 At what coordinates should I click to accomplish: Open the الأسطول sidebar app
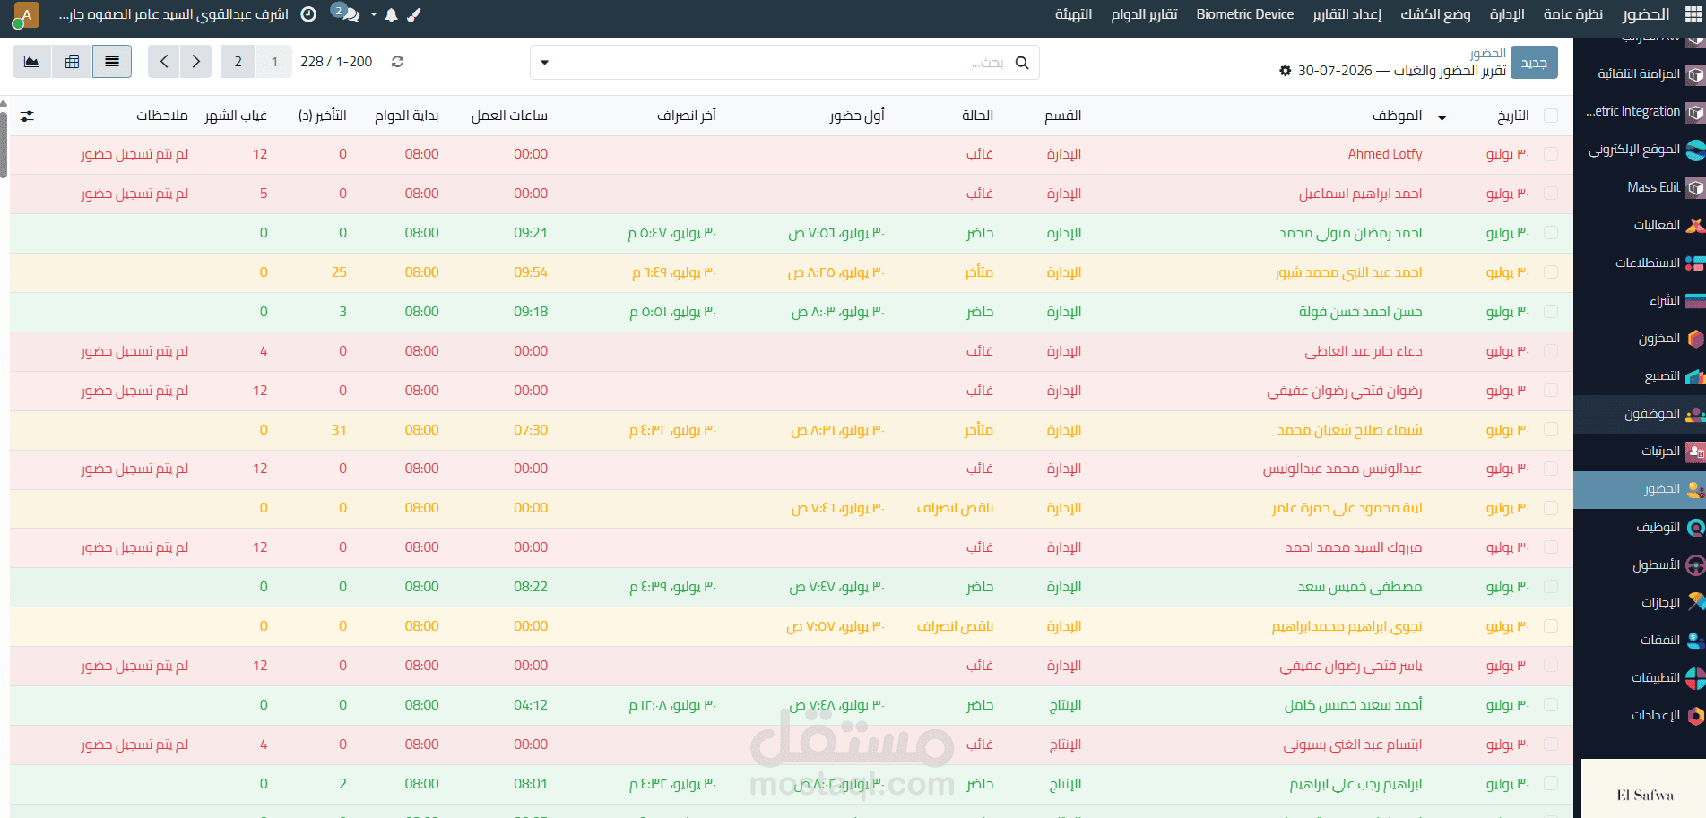point(1640,565)
